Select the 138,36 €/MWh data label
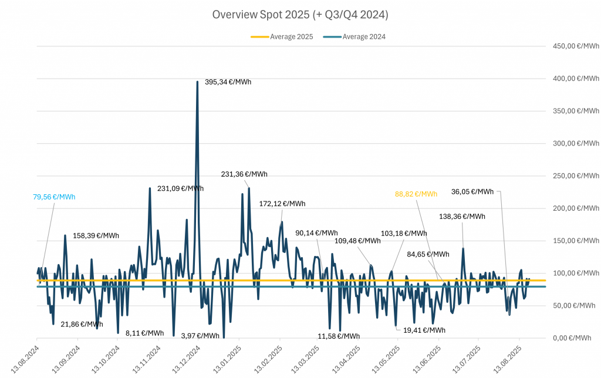Viewport: 601px width, 378px height. click(x=462, y=217)
